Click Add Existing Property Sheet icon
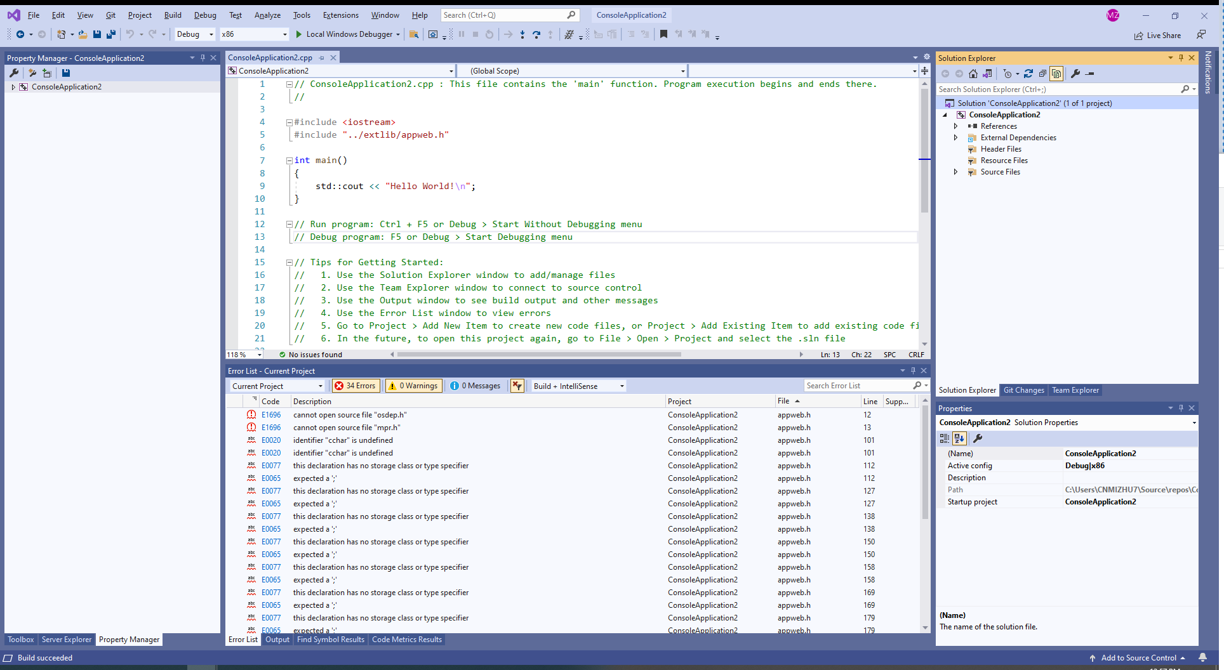 pyautogui.click(x=47, y=73)
